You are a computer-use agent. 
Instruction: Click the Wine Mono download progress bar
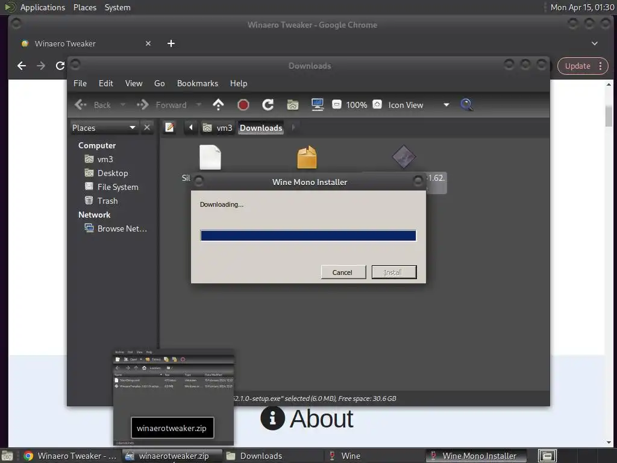[308, 236]
